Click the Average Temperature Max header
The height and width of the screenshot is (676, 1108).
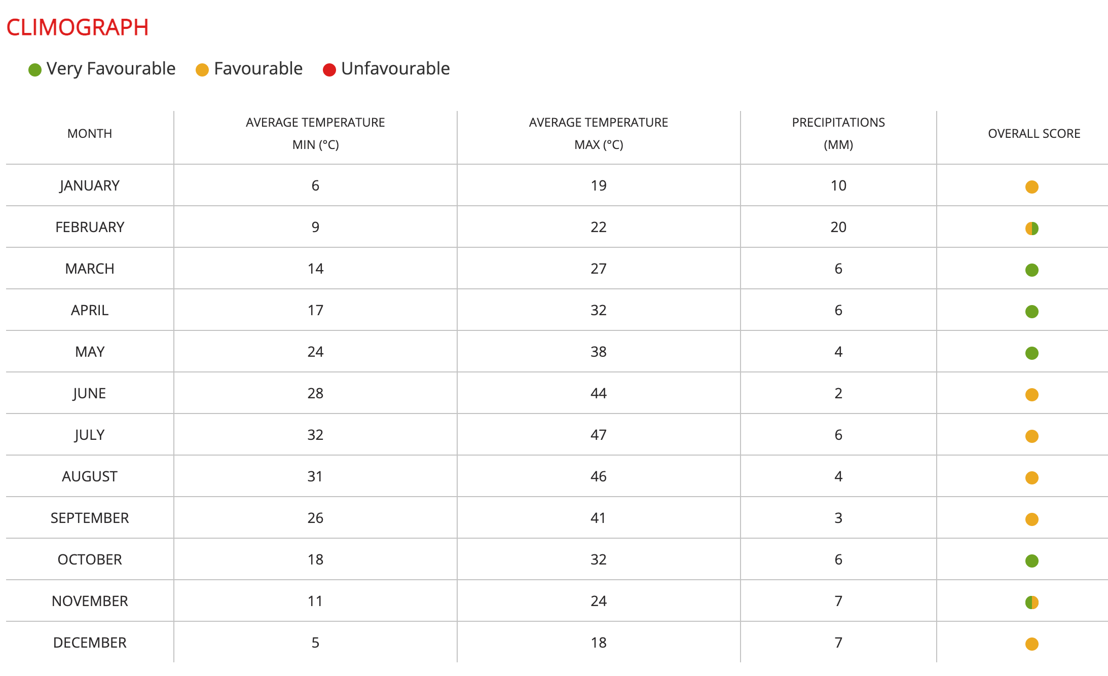pos(599,134)
